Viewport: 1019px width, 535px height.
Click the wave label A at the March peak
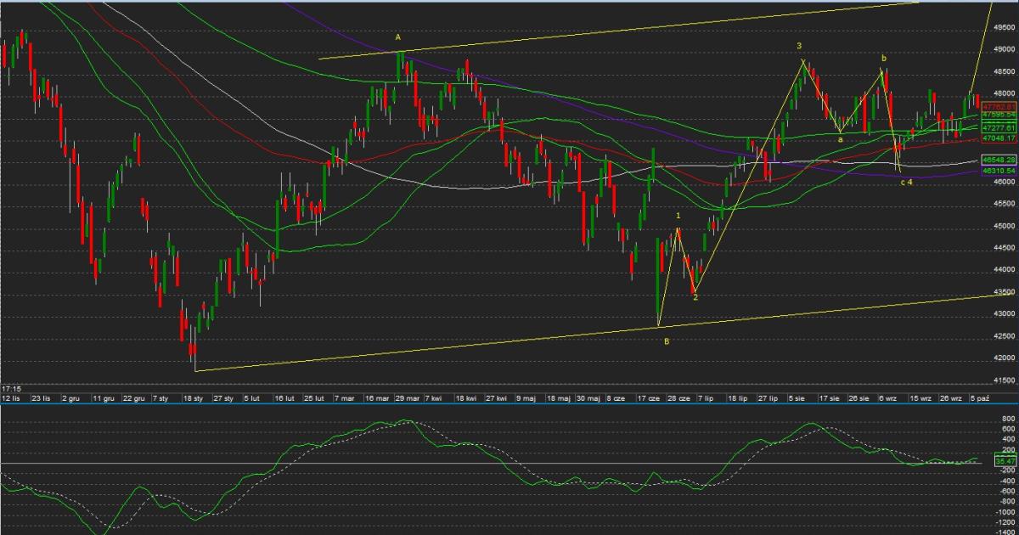[397, 37]
